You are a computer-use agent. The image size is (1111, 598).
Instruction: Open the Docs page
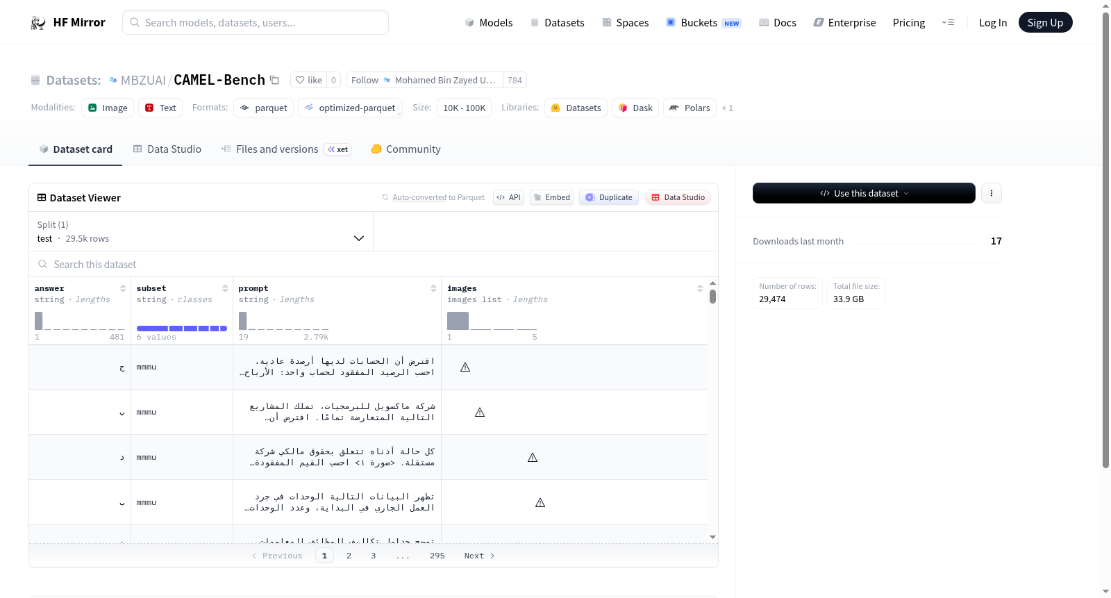[x=778, y=23]
